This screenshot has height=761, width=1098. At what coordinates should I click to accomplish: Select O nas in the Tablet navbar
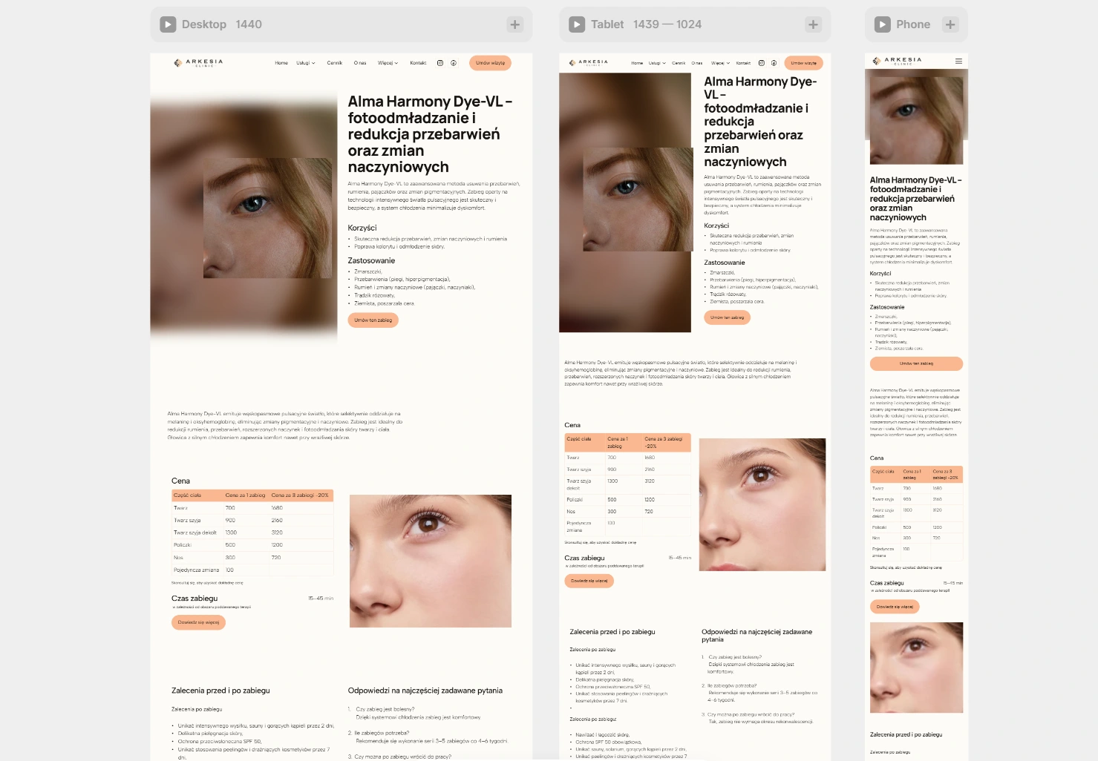(x=697, y=63)
